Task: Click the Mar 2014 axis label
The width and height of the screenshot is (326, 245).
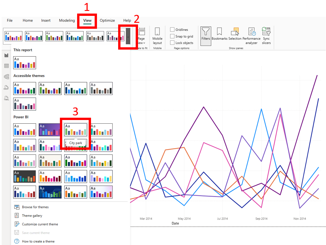Action: [x=146, y=219]
